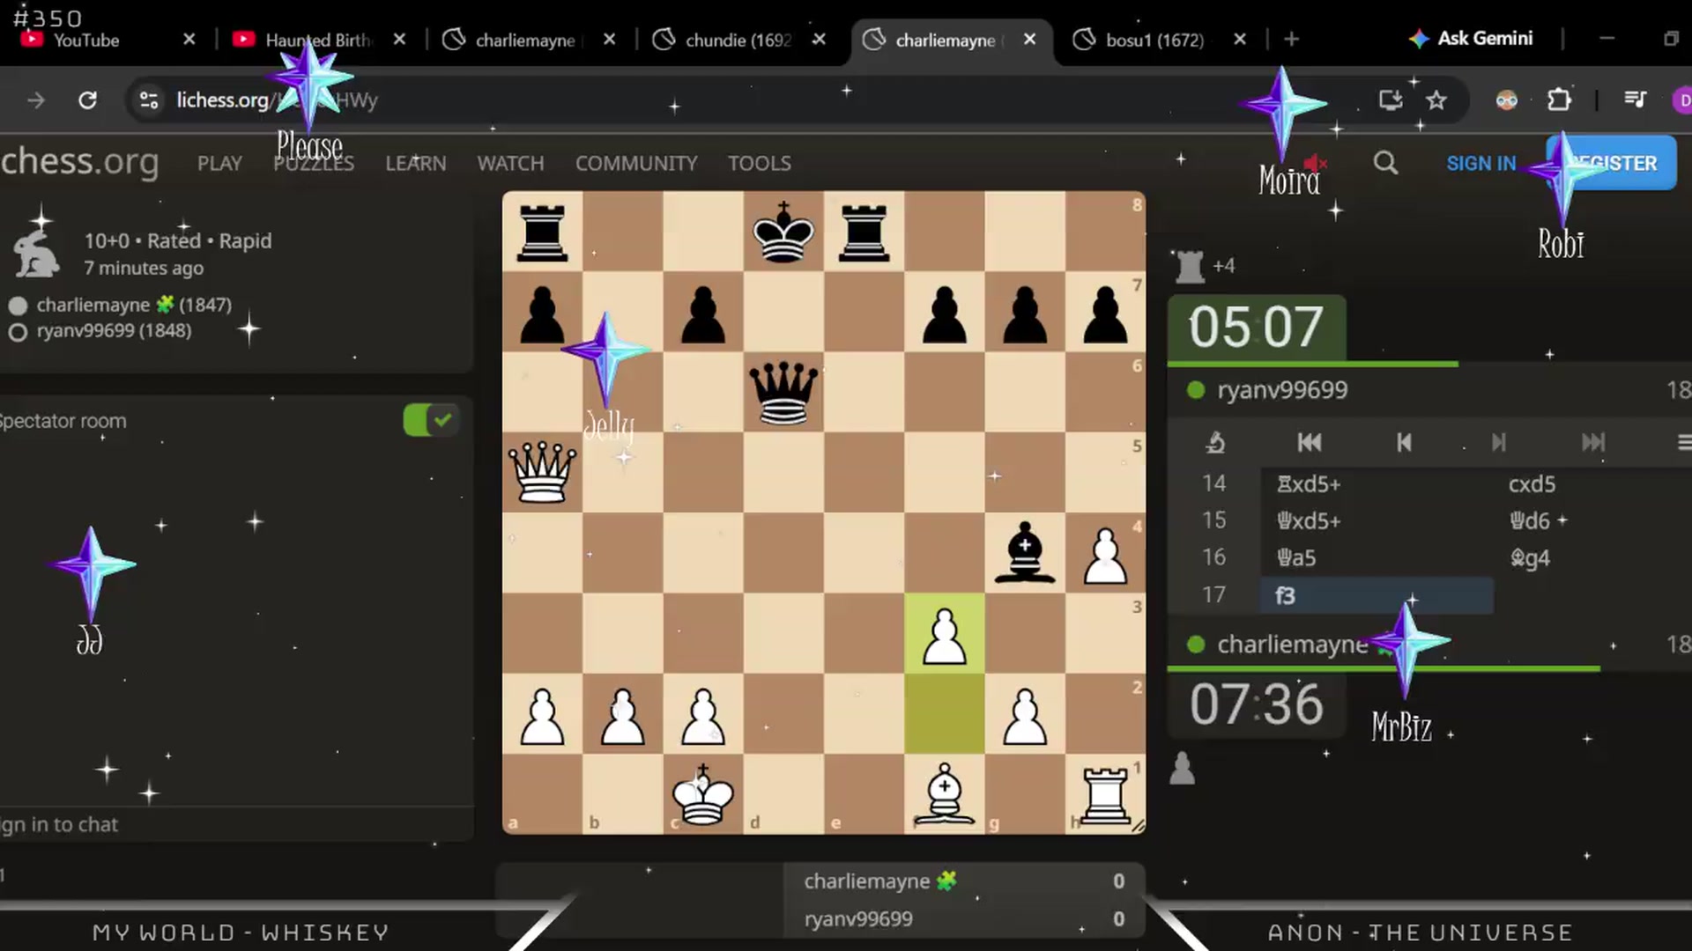The height and width of the screenshot is (951, 1692).
Task: Close the bosu1 (1672) tab
Action: (x=1240, y=40)
